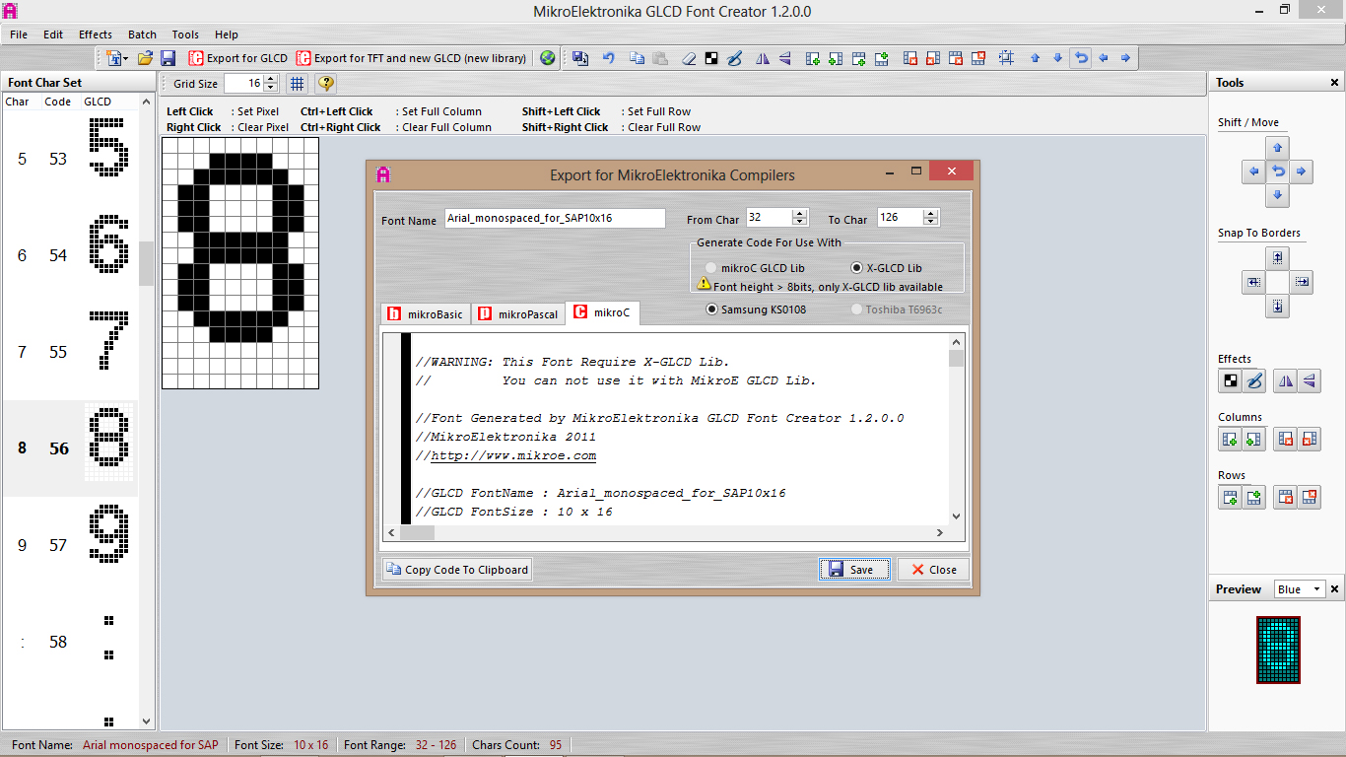Open a font file using the folder icon
This screenshot has height=757, width=1346.
click(x=145, y=58)
